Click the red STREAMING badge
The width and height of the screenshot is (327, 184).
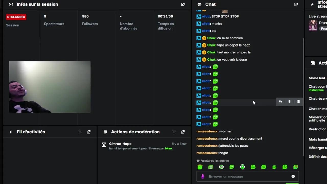16,17
